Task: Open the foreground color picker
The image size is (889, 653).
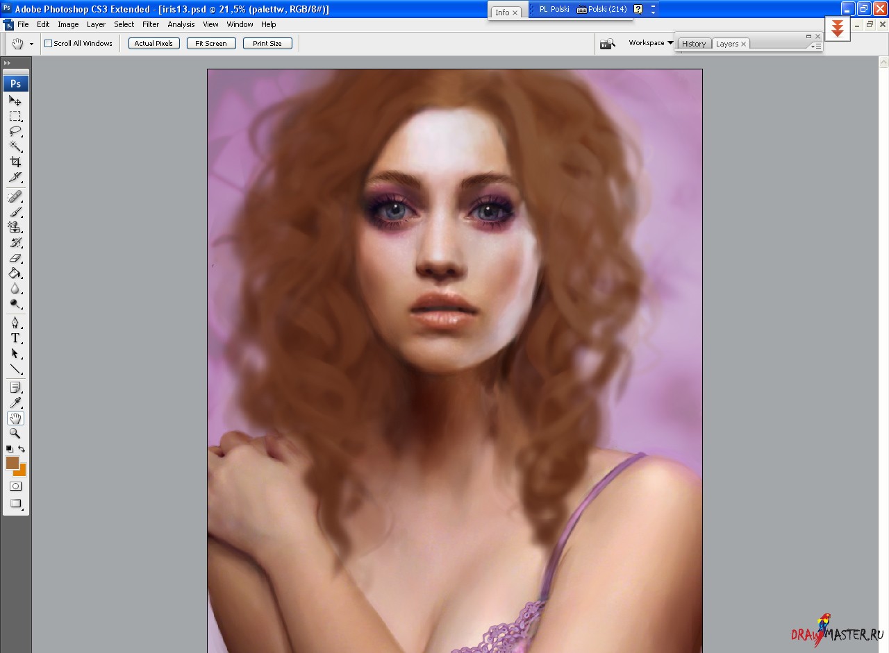Action: (x=12, y=462)
